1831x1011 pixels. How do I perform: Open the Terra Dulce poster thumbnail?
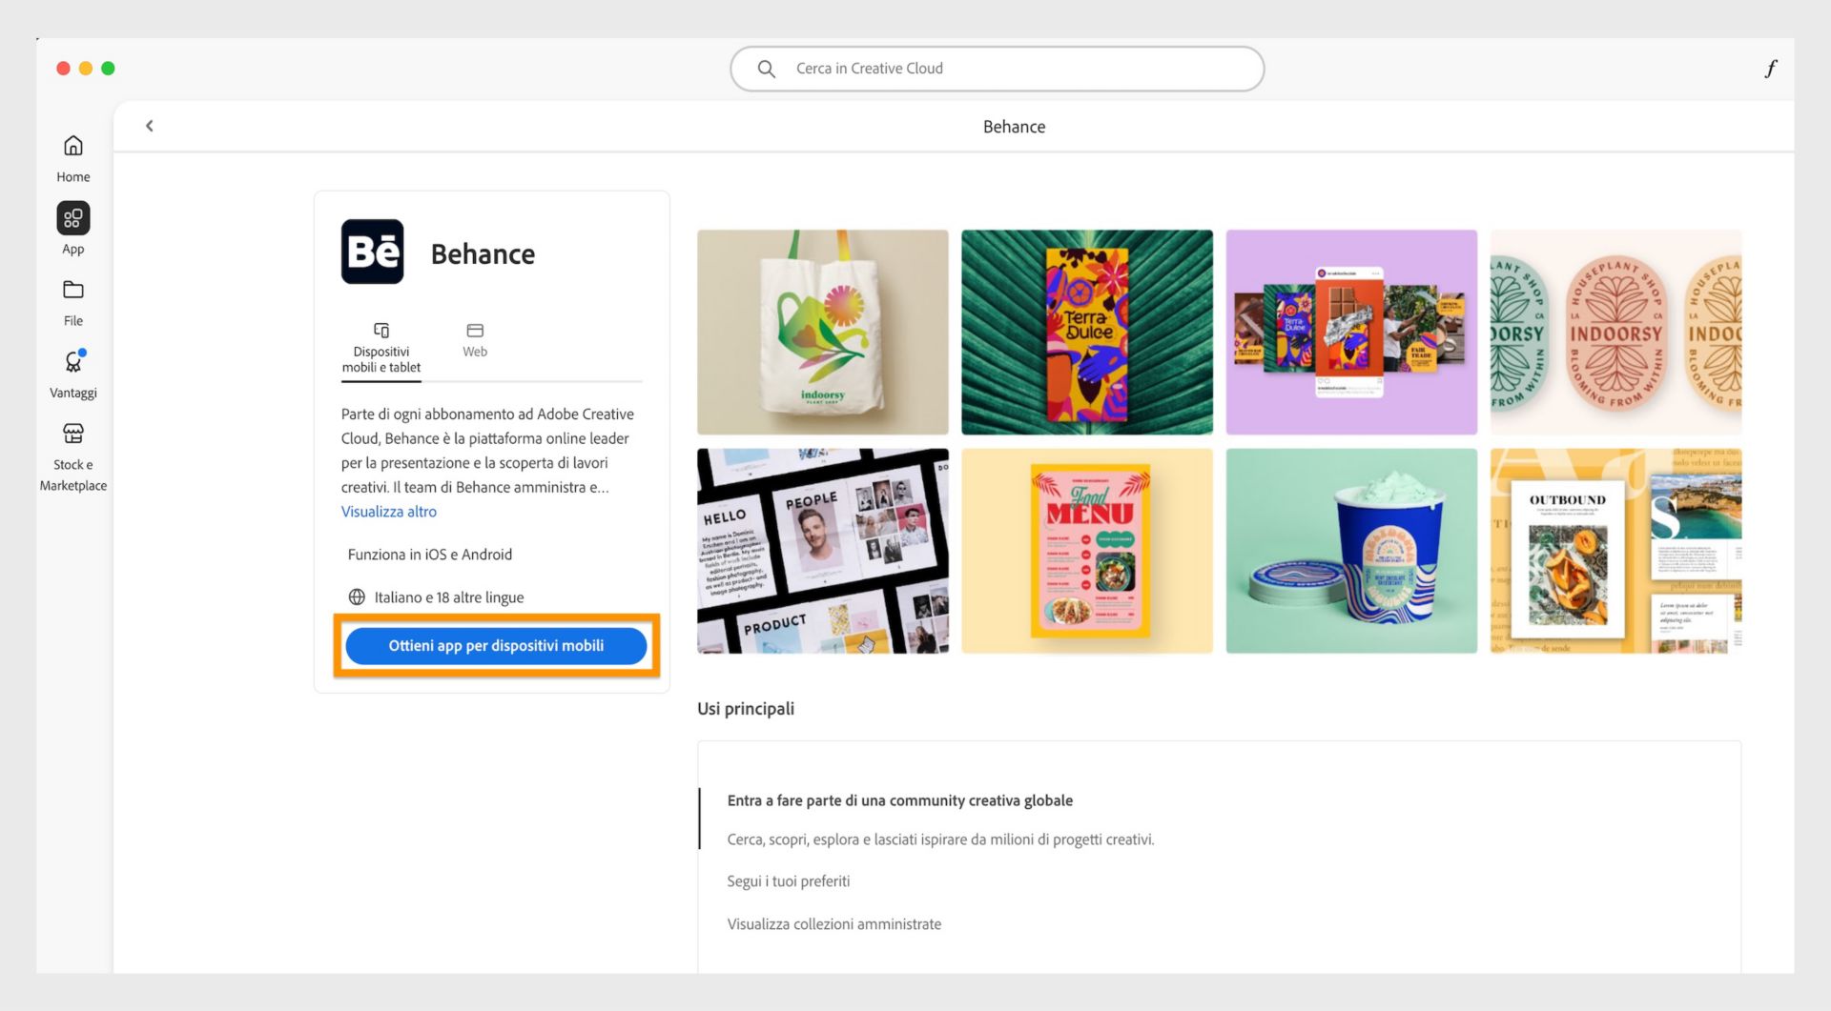[x=1087, y=332]
